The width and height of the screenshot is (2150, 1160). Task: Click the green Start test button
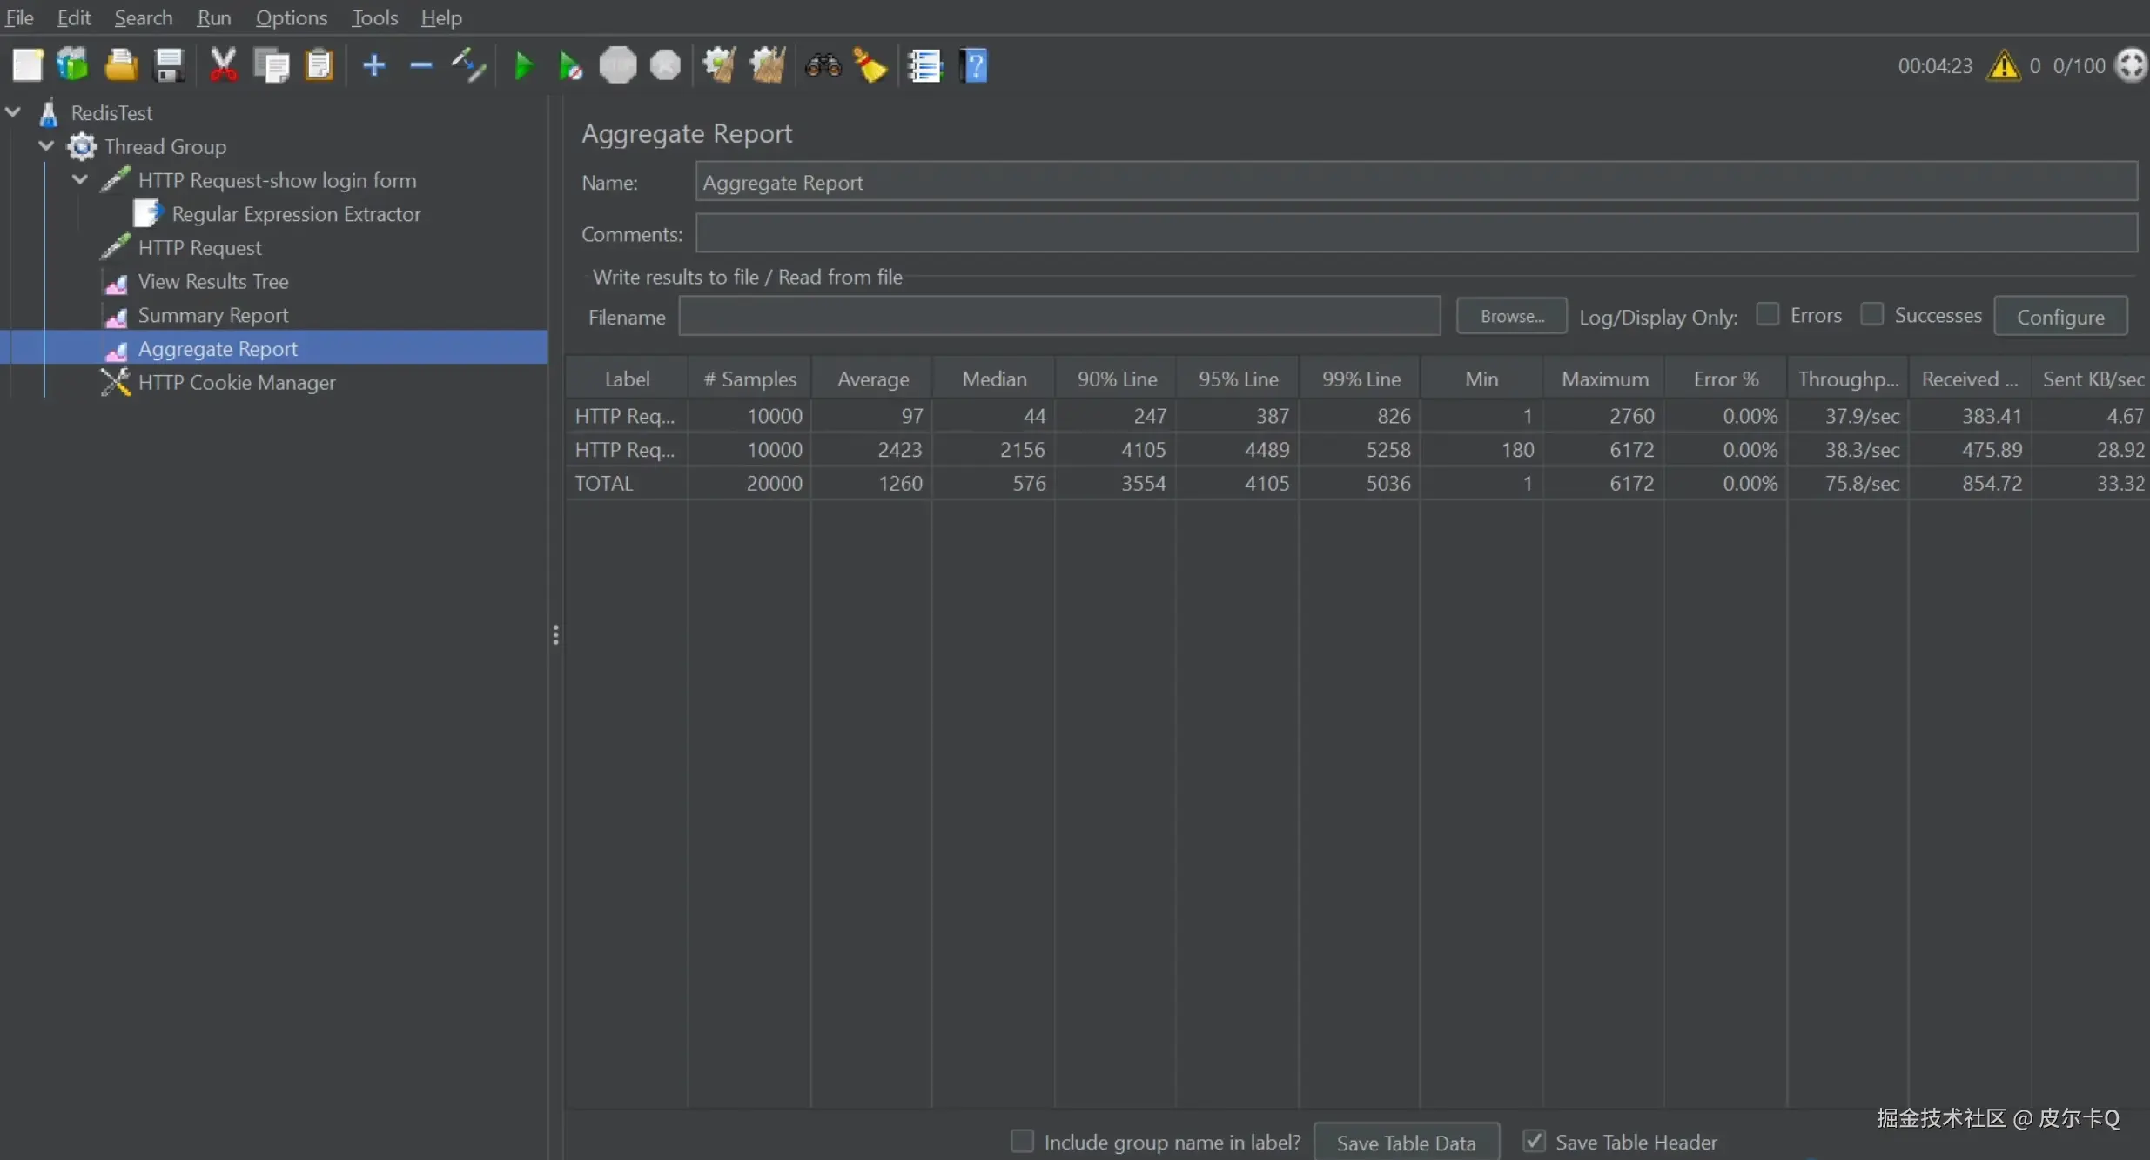(523, 65)
